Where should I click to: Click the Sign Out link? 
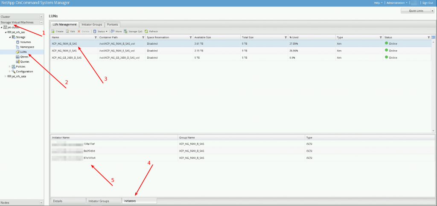pos(428,3)
